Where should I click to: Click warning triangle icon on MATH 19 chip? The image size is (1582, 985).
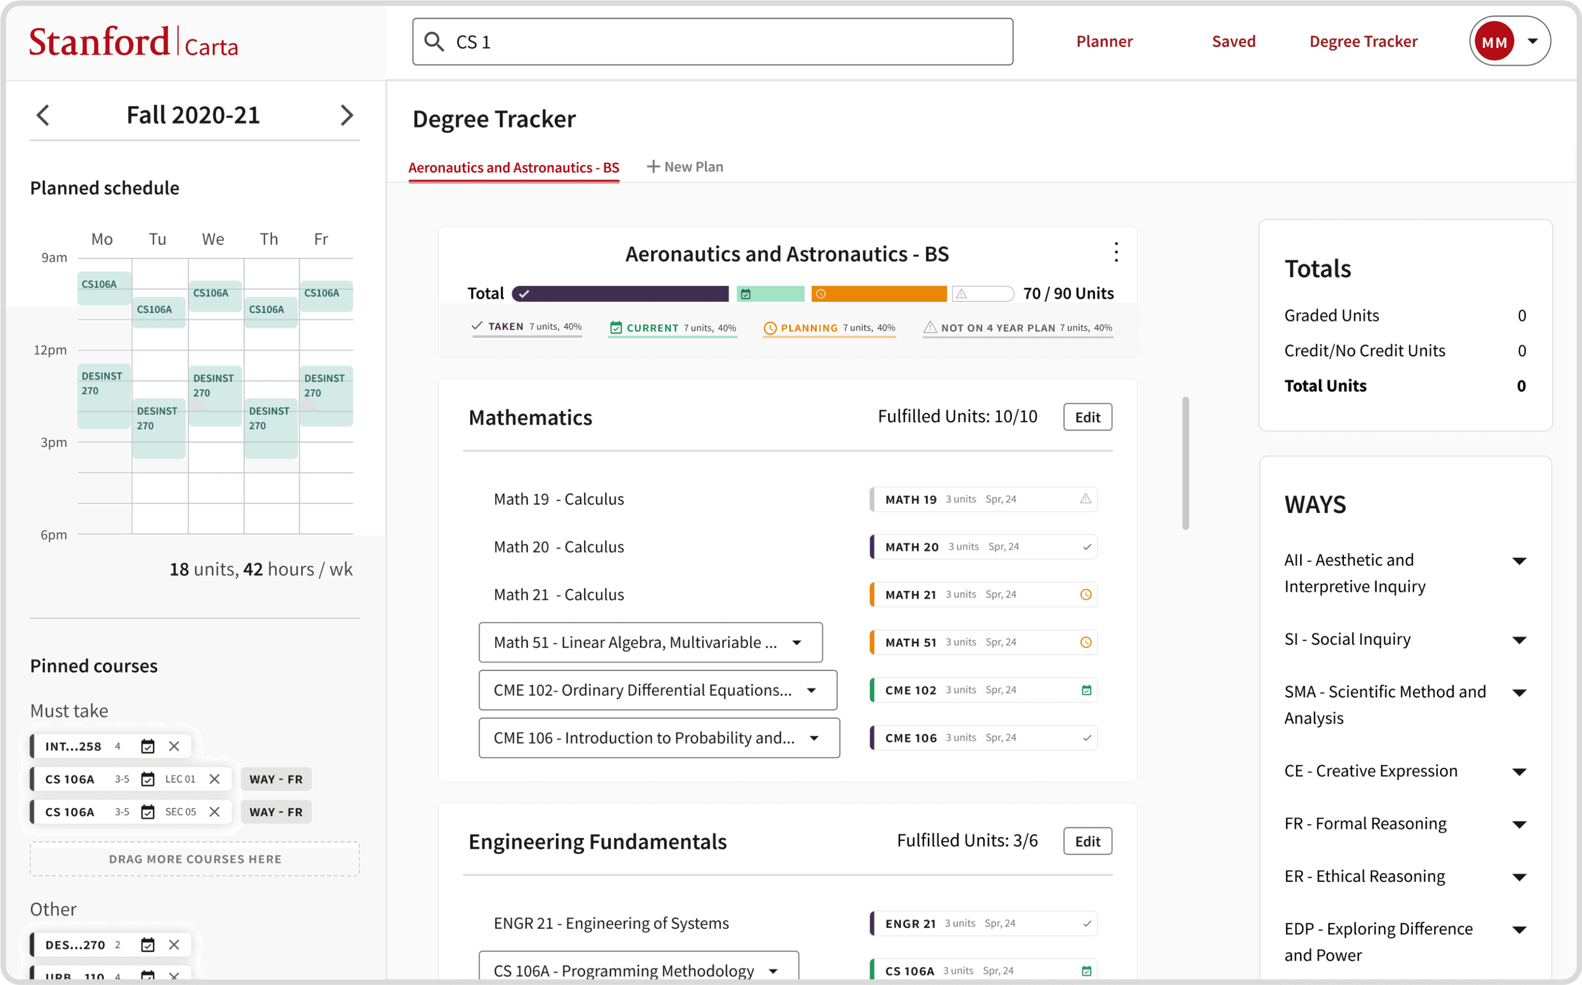tap(1085, 499)
